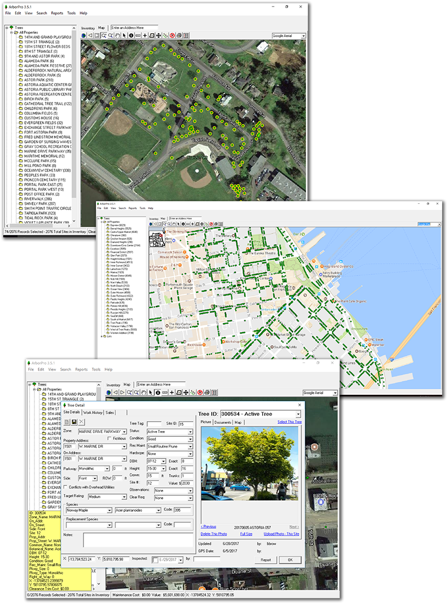Open the Species dropdown showing Norway Maple

88,510
